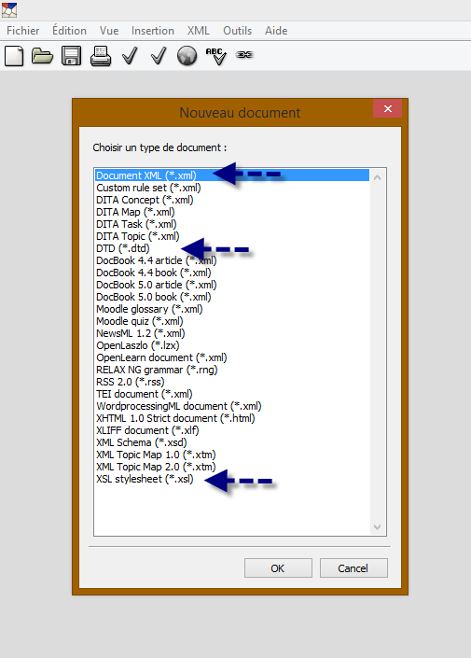
Task: Click the list scrollbar down arrow
Action: (377, 526)
